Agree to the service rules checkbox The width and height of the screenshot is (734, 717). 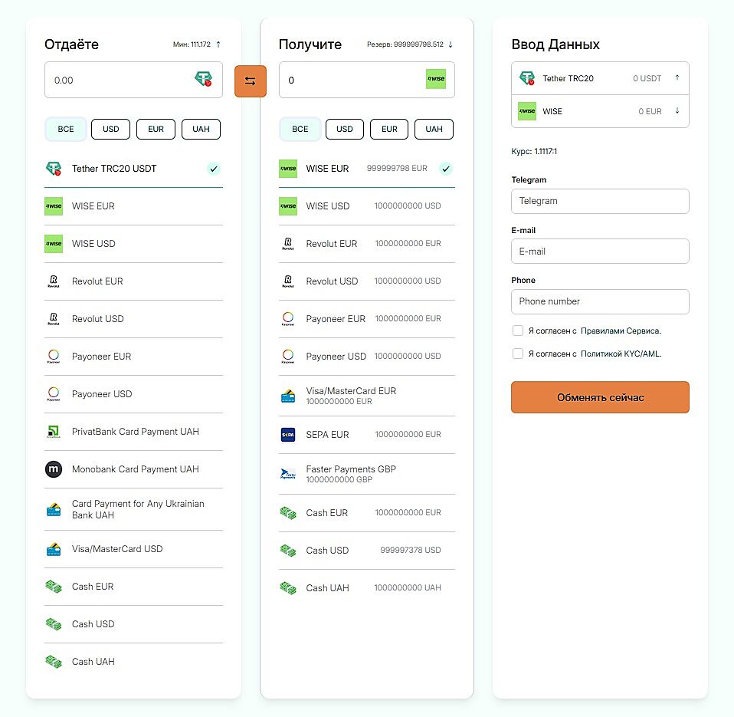[x=518, y=331]
